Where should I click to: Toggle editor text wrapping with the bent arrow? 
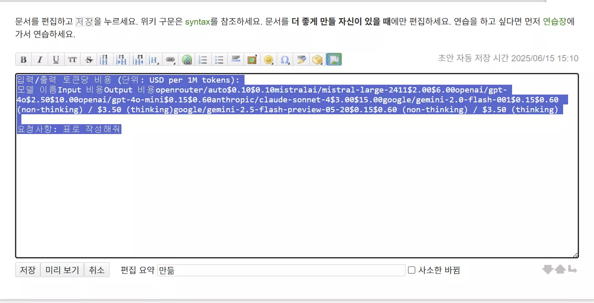click(572, 270)
